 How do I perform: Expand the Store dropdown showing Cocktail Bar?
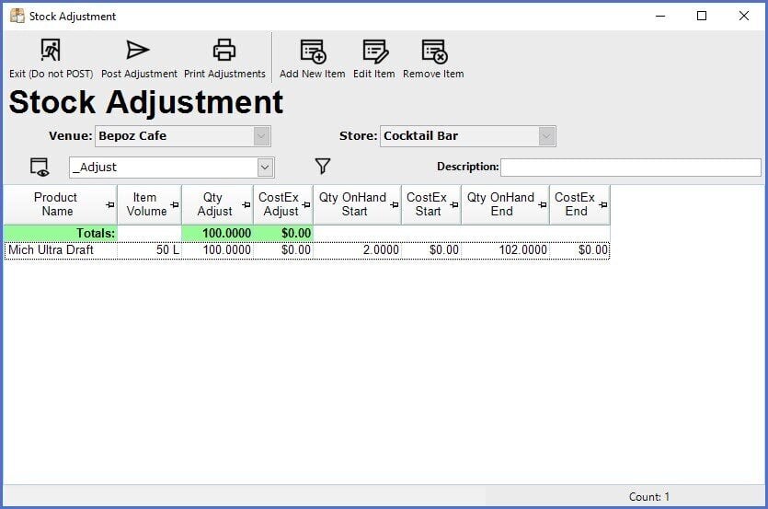[x=547, y=136]
